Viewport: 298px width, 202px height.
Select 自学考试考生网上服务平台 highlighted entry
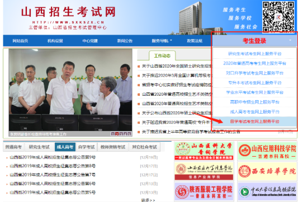(254, 121)
